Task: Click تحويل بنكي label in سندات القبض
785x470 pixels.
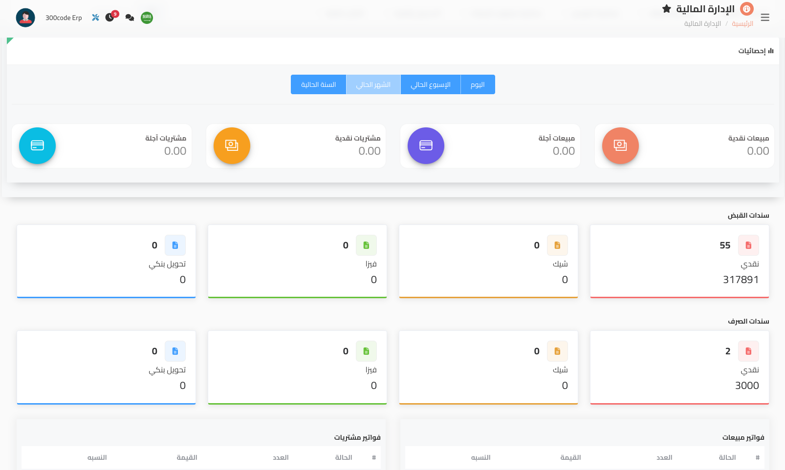Action: point(167,264)
